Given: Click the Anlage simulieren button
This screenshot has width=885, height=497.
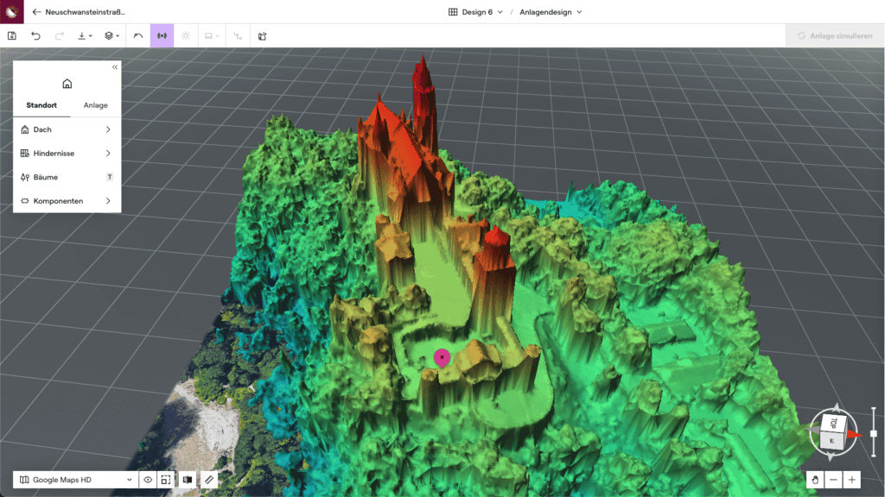Looking at the screenshot, I should [x=835, y=36].
